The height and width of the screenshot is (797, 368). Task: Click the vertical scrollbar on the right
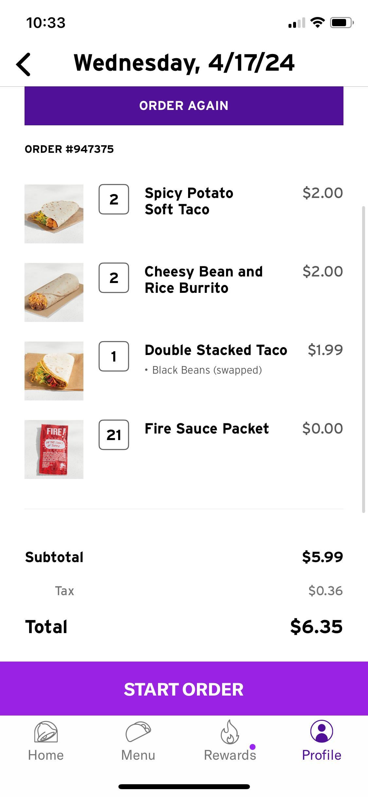click(x=363, y=359)
